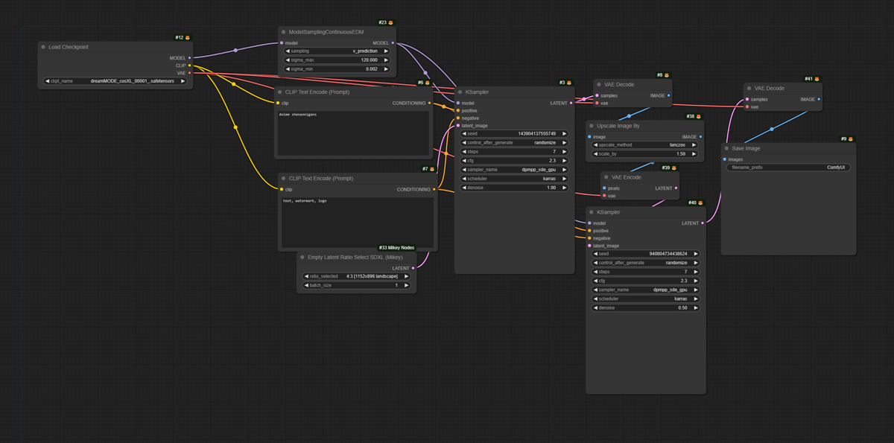This screenshot has height=443, width=894.
Task: Click the images input socket on Save Image
Action: [x=725, y=159]
